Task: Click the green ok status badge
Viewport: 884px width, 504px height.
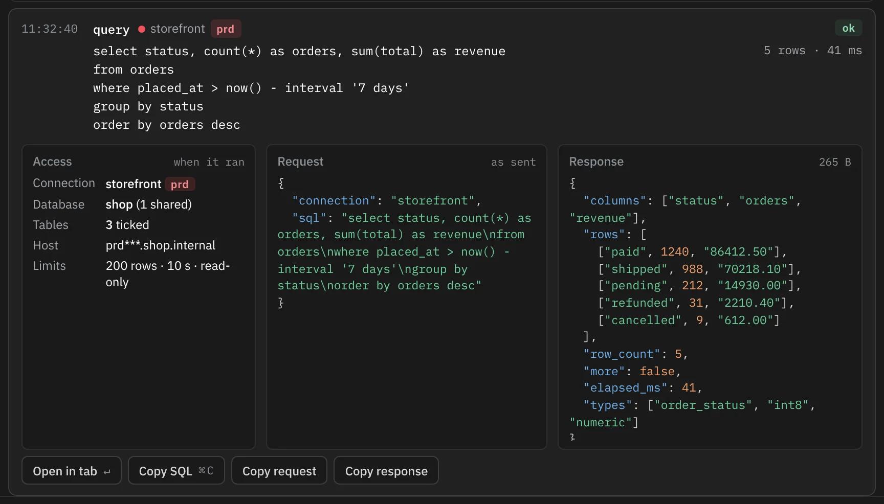Action: tap(848, 28)
